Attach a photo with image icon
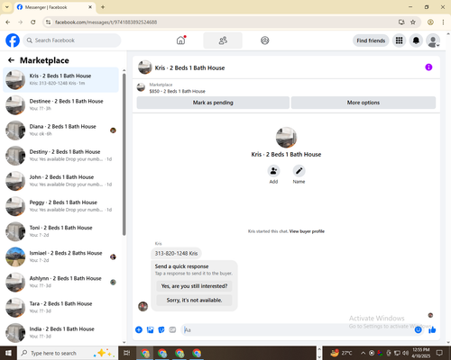 tap(150, 329)
